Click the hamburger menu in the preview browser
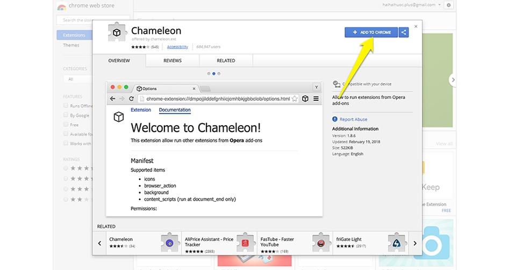The height and width of the screenshot is (270, 516). 316,99
